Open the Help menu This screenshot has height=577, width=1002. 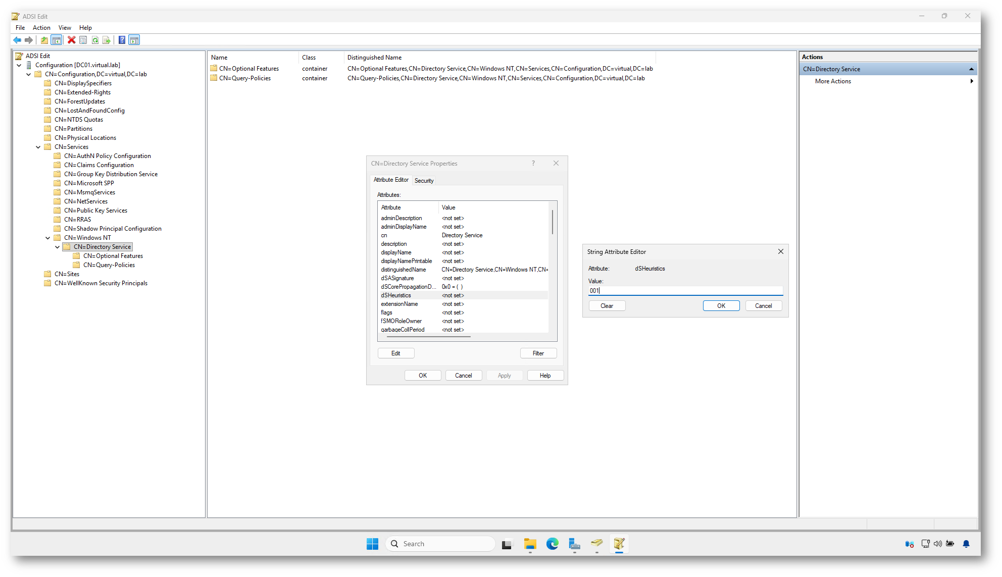[x=85, y=28]
